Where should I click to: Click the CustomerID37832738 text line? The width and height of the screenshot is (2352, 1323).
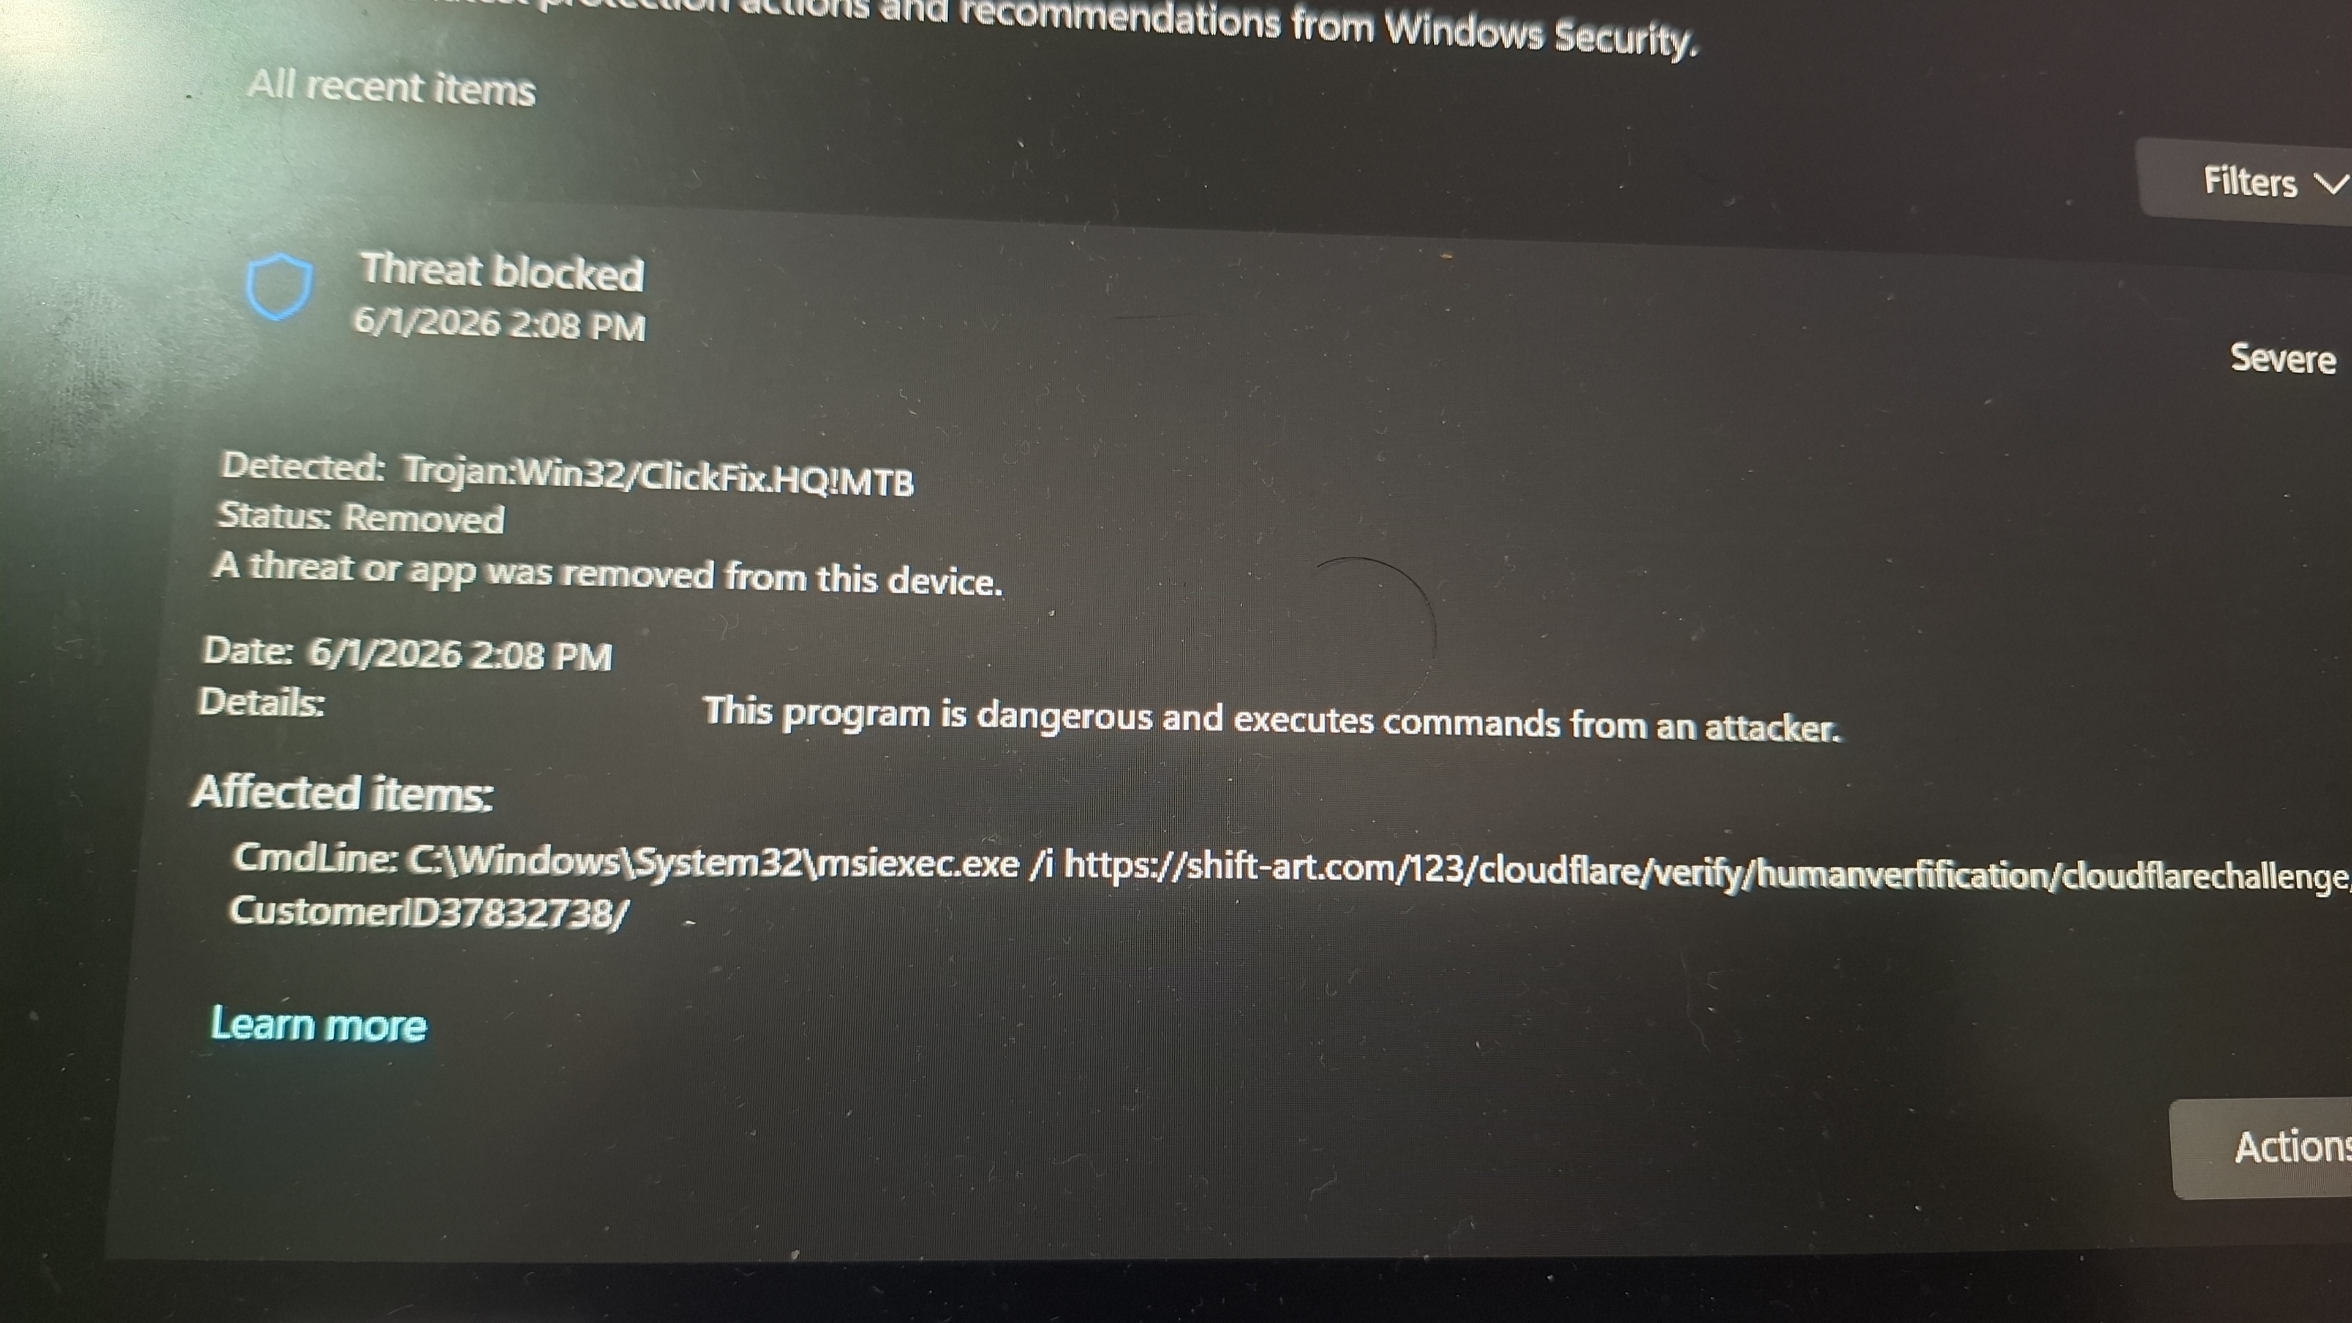pos(428,911)
